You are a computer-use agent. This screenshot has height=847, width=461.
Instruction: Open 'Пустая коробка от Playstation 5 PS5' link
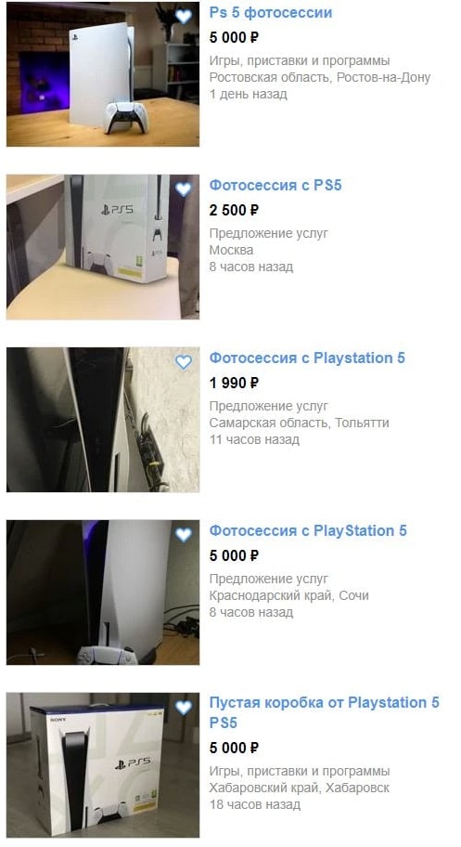point(324,712)
